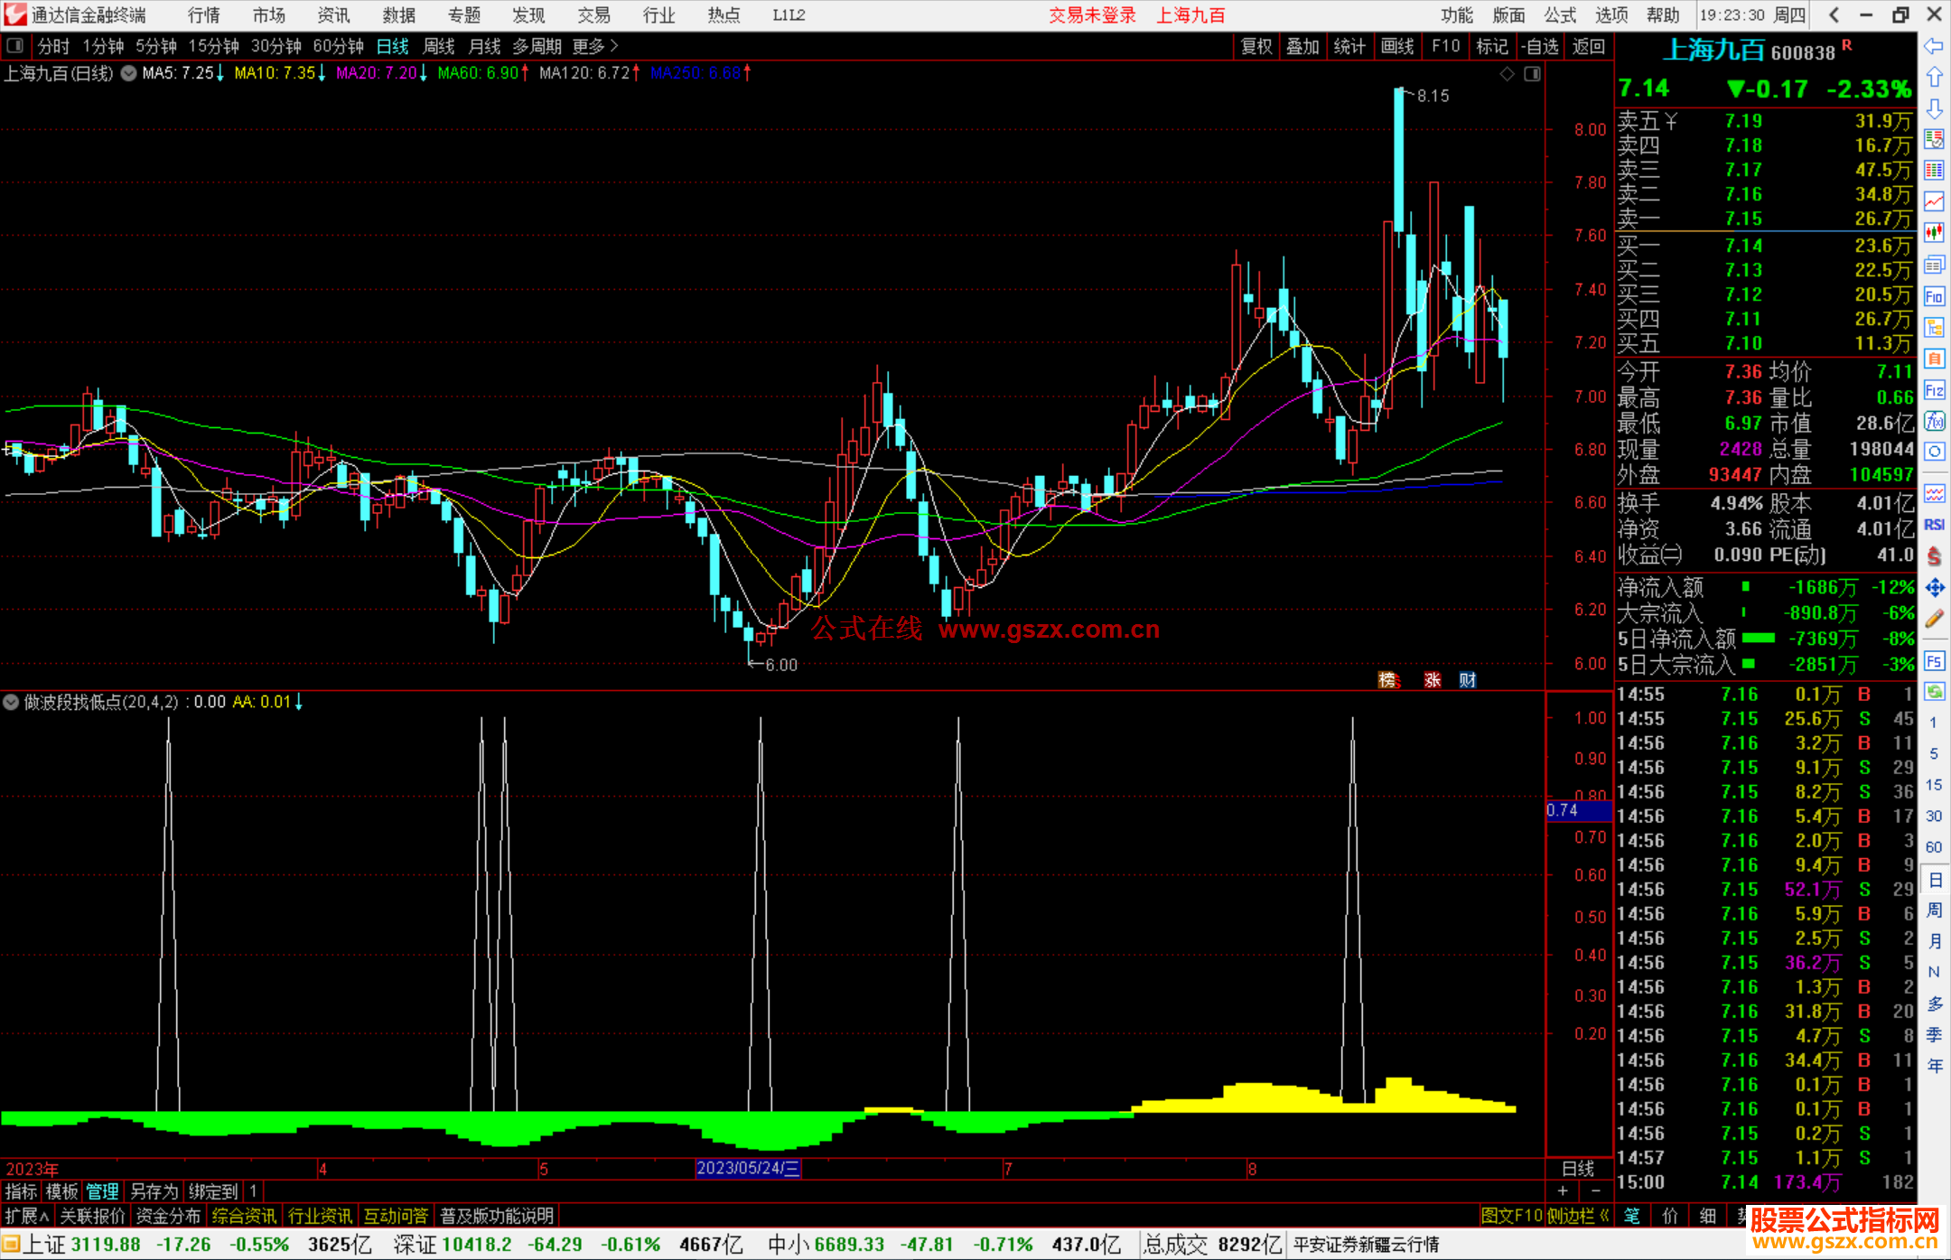Expand the 扩展 panel at bottom
Image resolution: width=1951 pixels, height=1260 pixels.
26,1216
